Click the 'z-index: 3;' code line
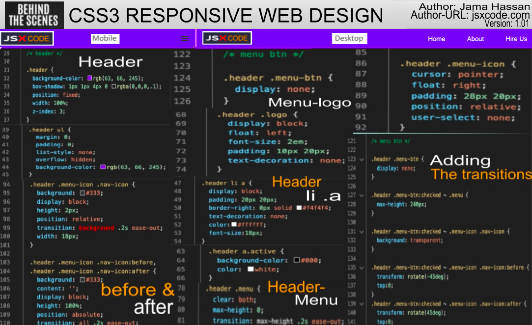 click(x=49, y=111)
